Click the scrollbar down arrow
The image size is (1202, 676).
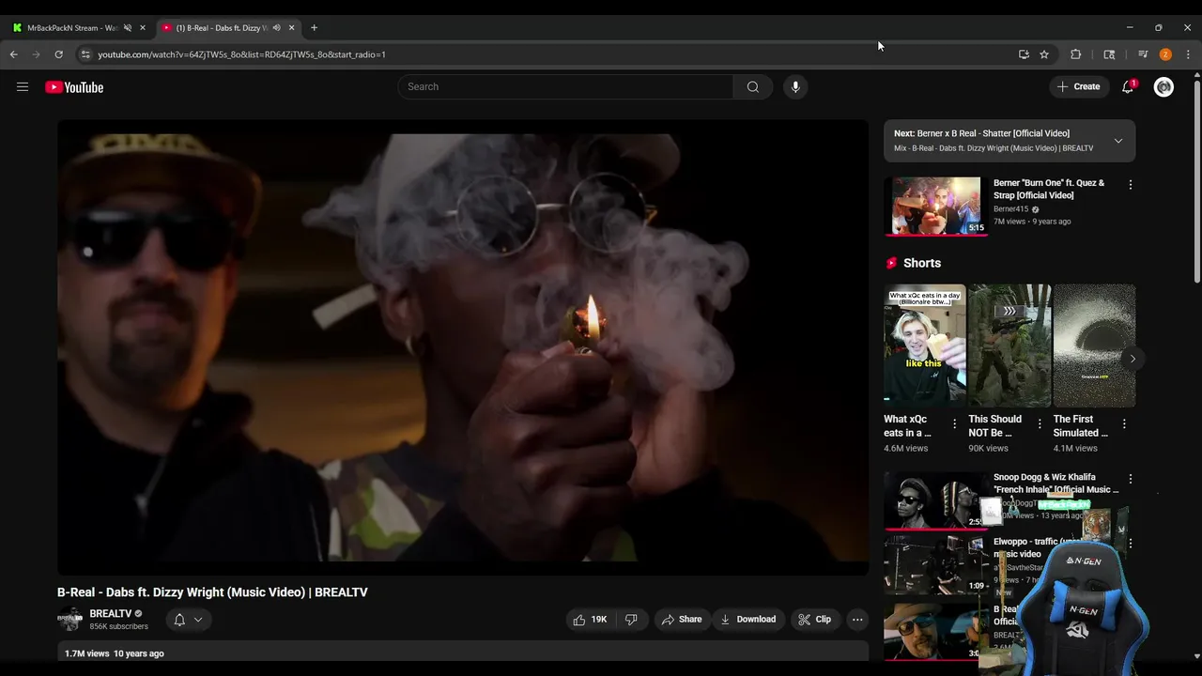(x=1196, y=656)
